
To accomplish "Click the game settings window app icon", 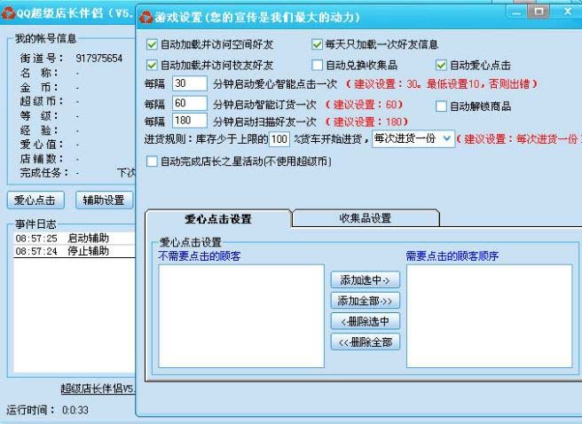I will [145, 17].
